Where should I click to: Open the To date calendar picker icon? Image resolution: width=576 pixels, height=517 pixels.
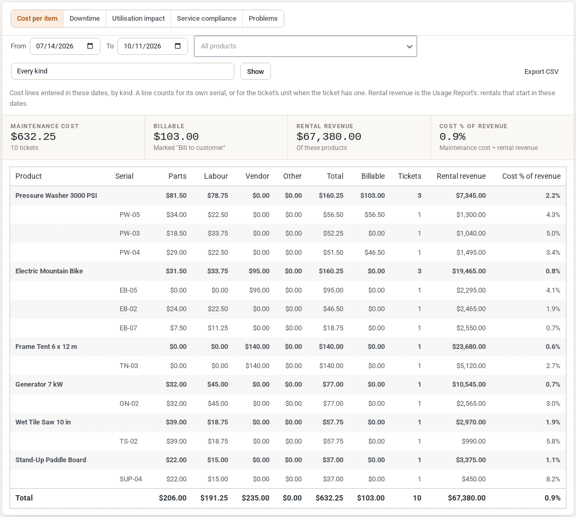point(178,46)
